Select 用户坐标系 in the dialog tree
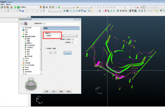 pyautogui.click(x=28, y=28)
